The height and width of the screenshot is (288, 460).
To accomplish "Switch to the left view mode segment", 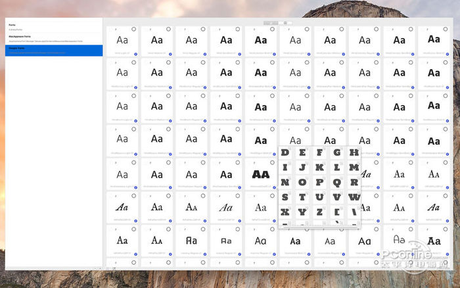I will (x=271, y=22).
